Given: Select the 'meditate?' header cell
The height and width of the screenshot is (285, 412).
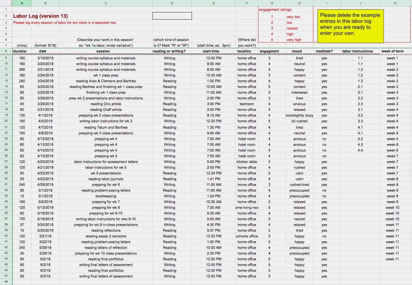Looking at the screenshot, I should point(324,51).
